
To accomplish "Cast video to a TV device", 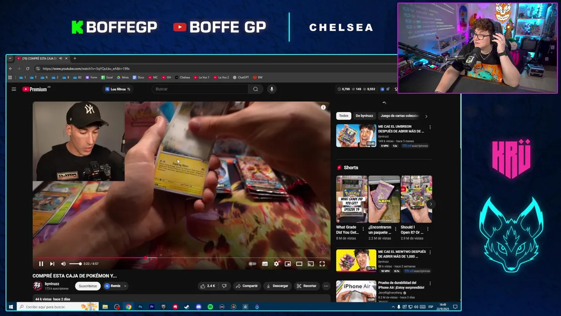I will click(310, 264).
